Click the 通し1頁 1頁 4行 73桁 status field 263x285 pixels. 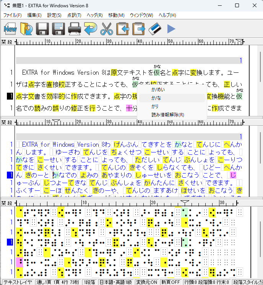[x=58, y=282]
